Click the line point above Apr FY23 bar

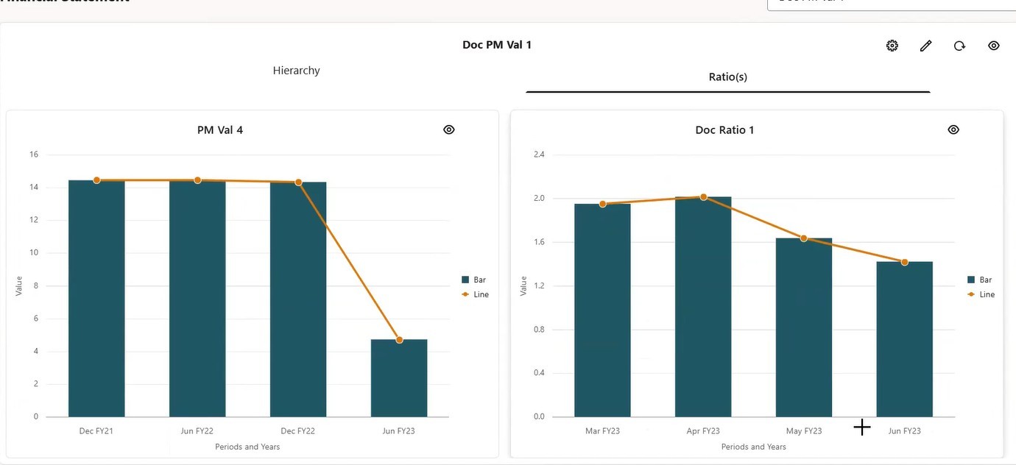click(x=703, y=197)
